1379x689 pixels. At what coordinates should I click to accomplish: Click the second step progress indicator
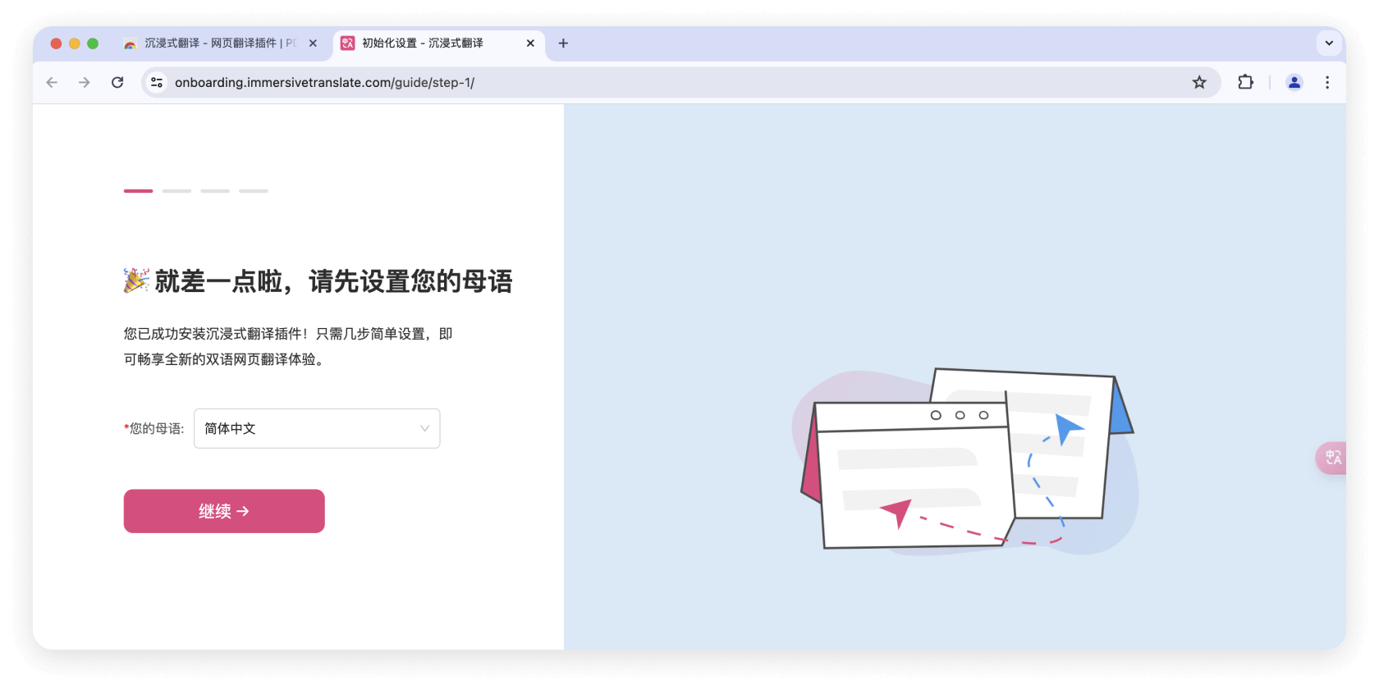pyautogui.click(x=176, y=191)
